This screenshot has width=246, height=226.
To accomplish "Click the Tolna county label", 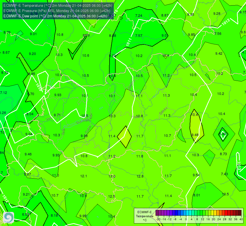I will point(88,130).
